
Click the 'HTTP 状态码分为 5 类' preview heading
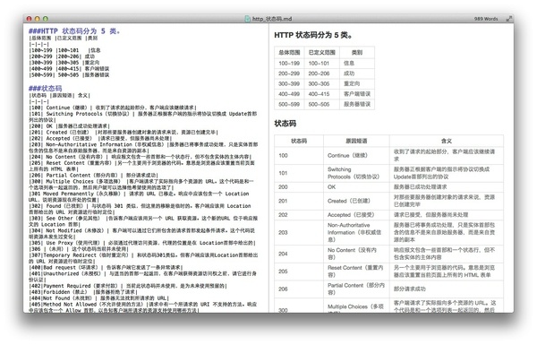pyautogui.click(x=313, y=35)
